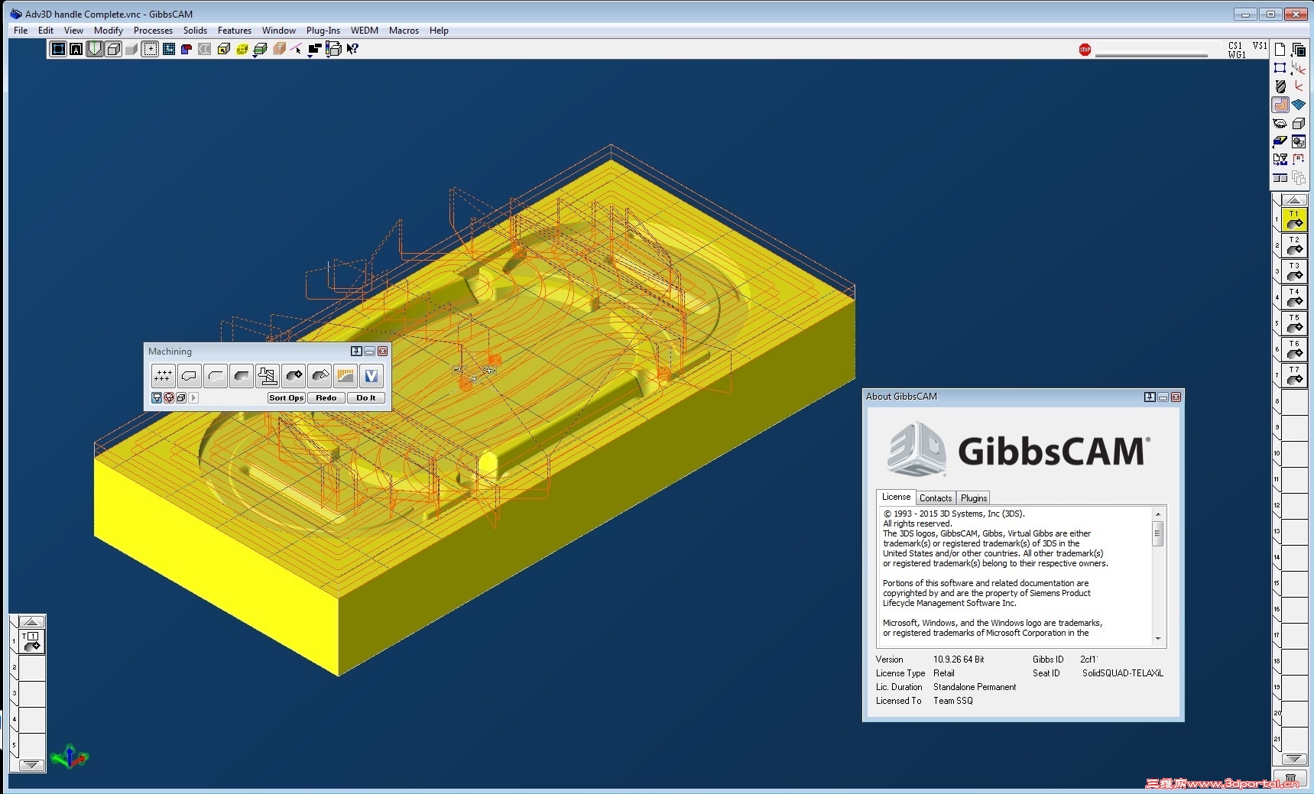Click the yellow wireframe cube icon

click(242, 49)
